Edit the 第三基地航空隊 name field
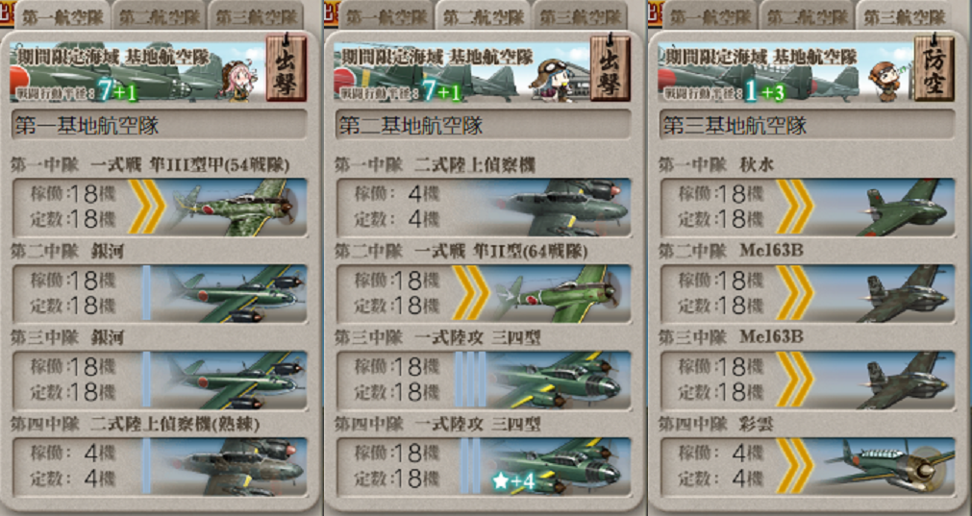 click(x=807, y=126)
